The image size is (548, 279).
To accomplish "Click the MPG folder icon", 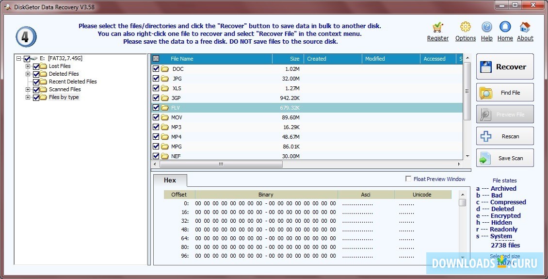I will pyautogui.click(x=164, y=146).
